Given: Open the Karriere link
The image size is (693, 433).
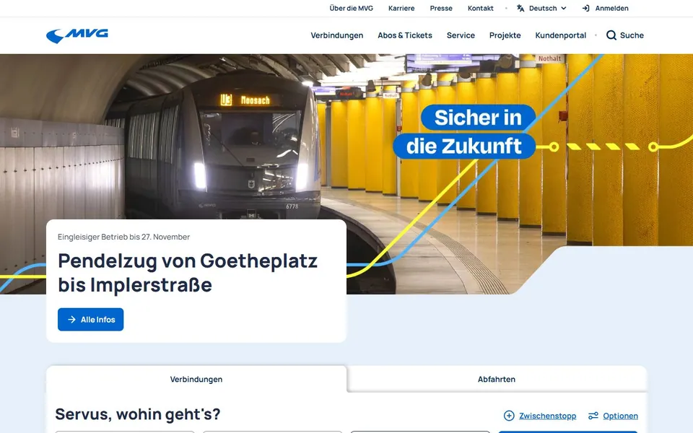Looking at the screenshot, I should pos(401,9).
